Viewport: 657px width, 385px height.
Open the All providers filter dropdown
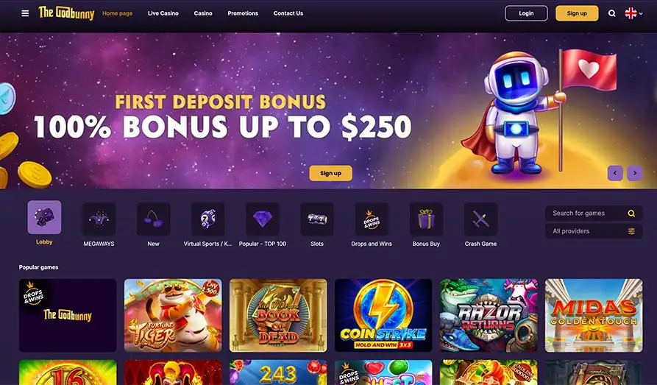[x=594, y=231]
